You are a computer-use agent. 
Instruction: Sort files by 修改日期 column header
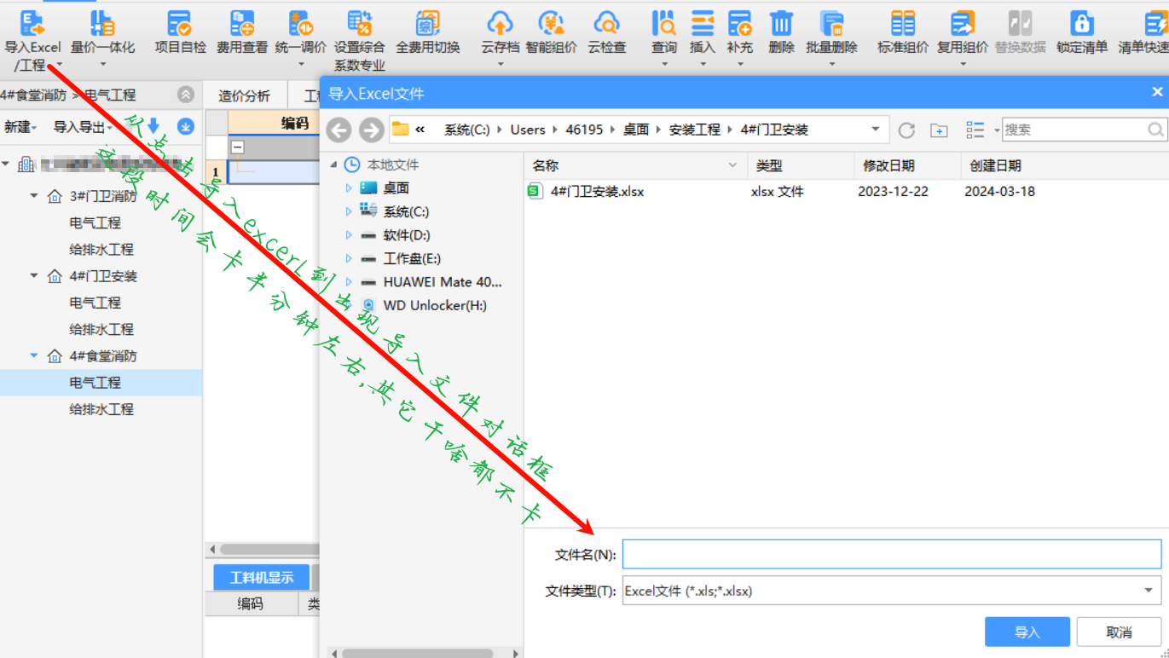point(907,165)
